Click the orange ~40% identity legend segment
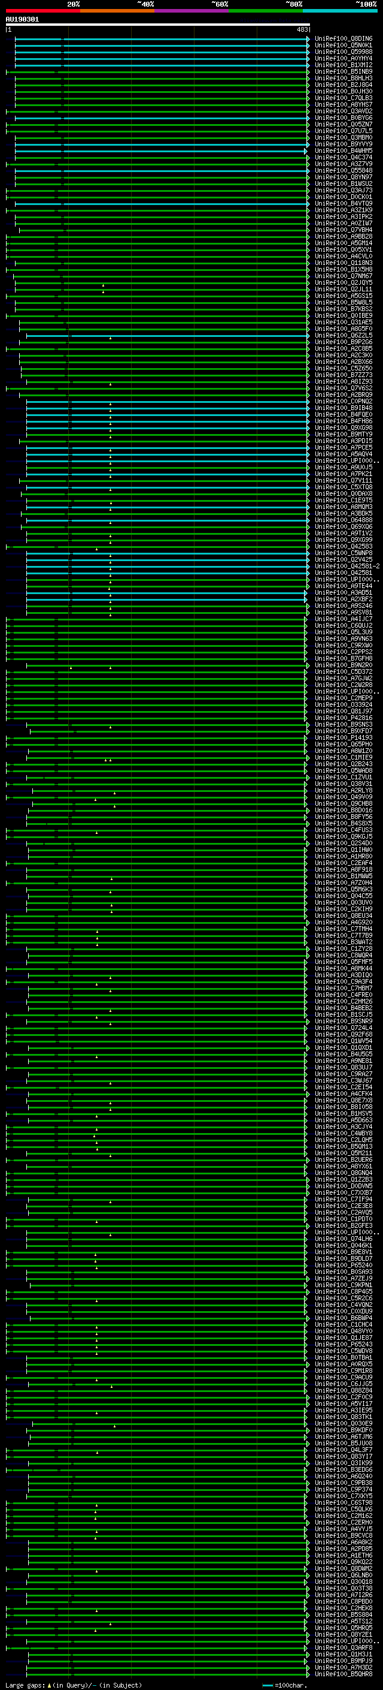 pos(117,11)
